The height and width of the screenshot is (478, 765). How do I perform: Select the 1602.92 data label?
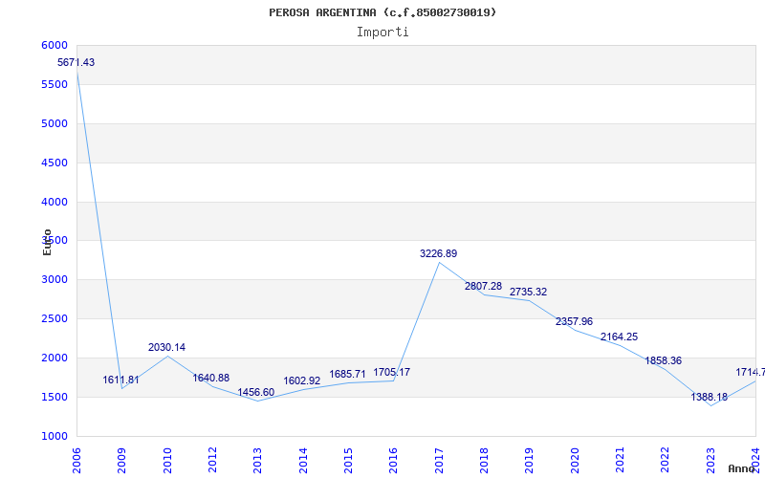[302, 380]
